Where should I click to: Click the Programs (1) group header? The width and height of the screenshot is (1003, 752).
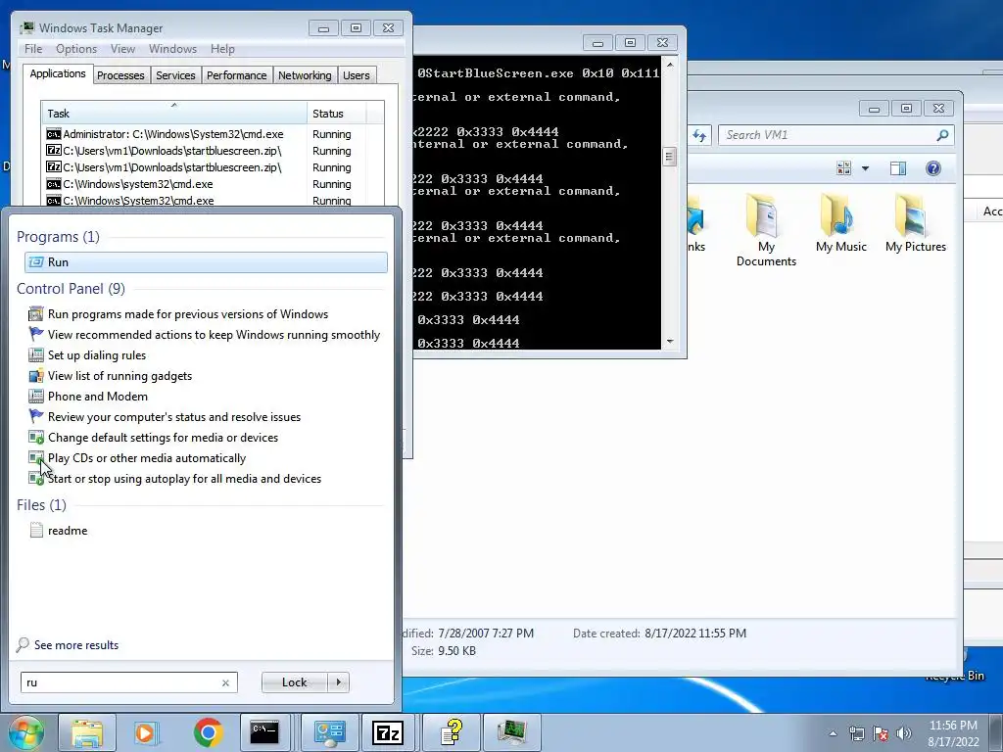58,237
